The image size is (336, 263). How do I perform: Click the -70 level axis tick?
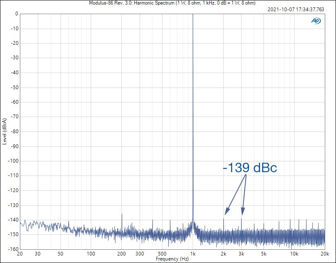click(15, 117)
